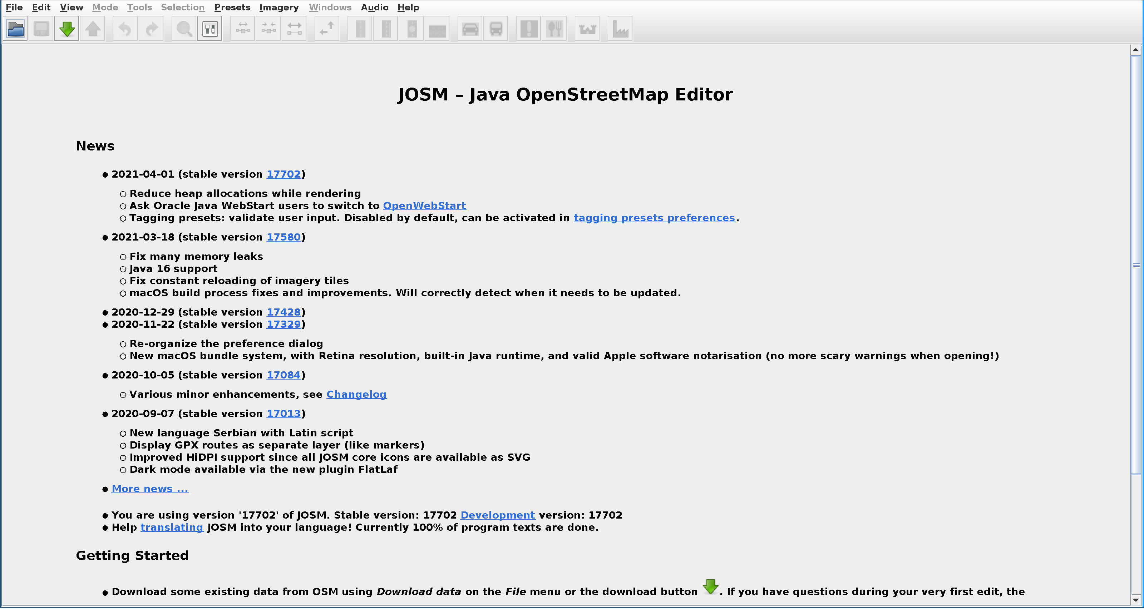The width and height of the screenshot is (1144, 609).
Task: Click the scrollbar down arrow
Action: (1135, 600)
